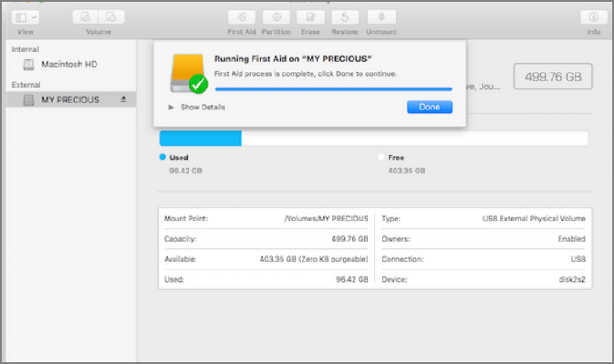This screenshot has width=614, height=364.
Task: Eject MY PRECIOUS using the sidebar eject icon
Action: (x=123, y=100)
